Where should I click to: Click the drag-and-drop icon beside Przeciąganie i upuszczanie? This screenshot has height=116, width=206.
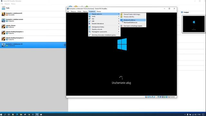[89, 32]
